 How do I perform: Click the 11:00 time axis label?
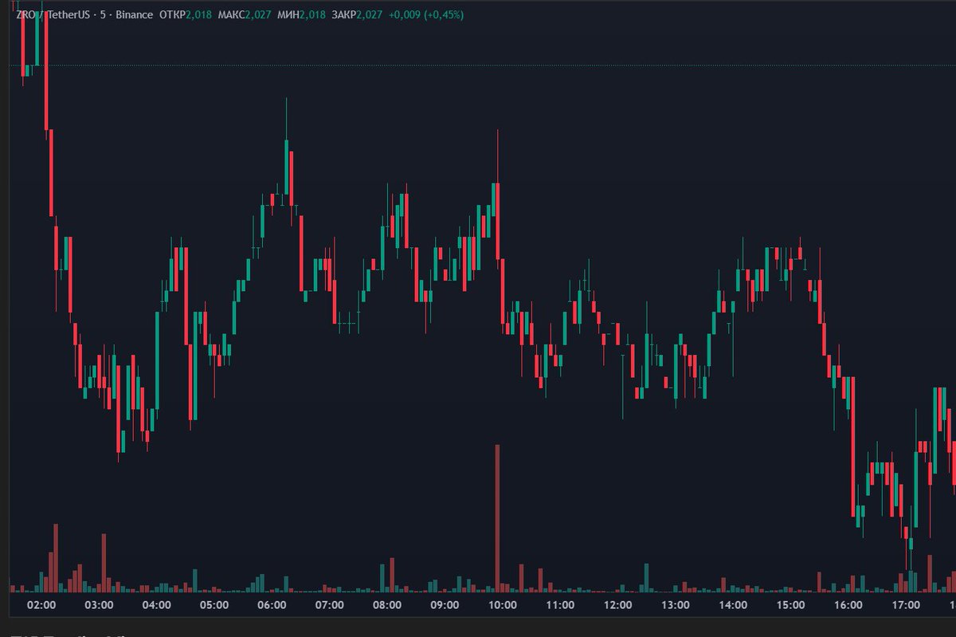coord(560,605)
